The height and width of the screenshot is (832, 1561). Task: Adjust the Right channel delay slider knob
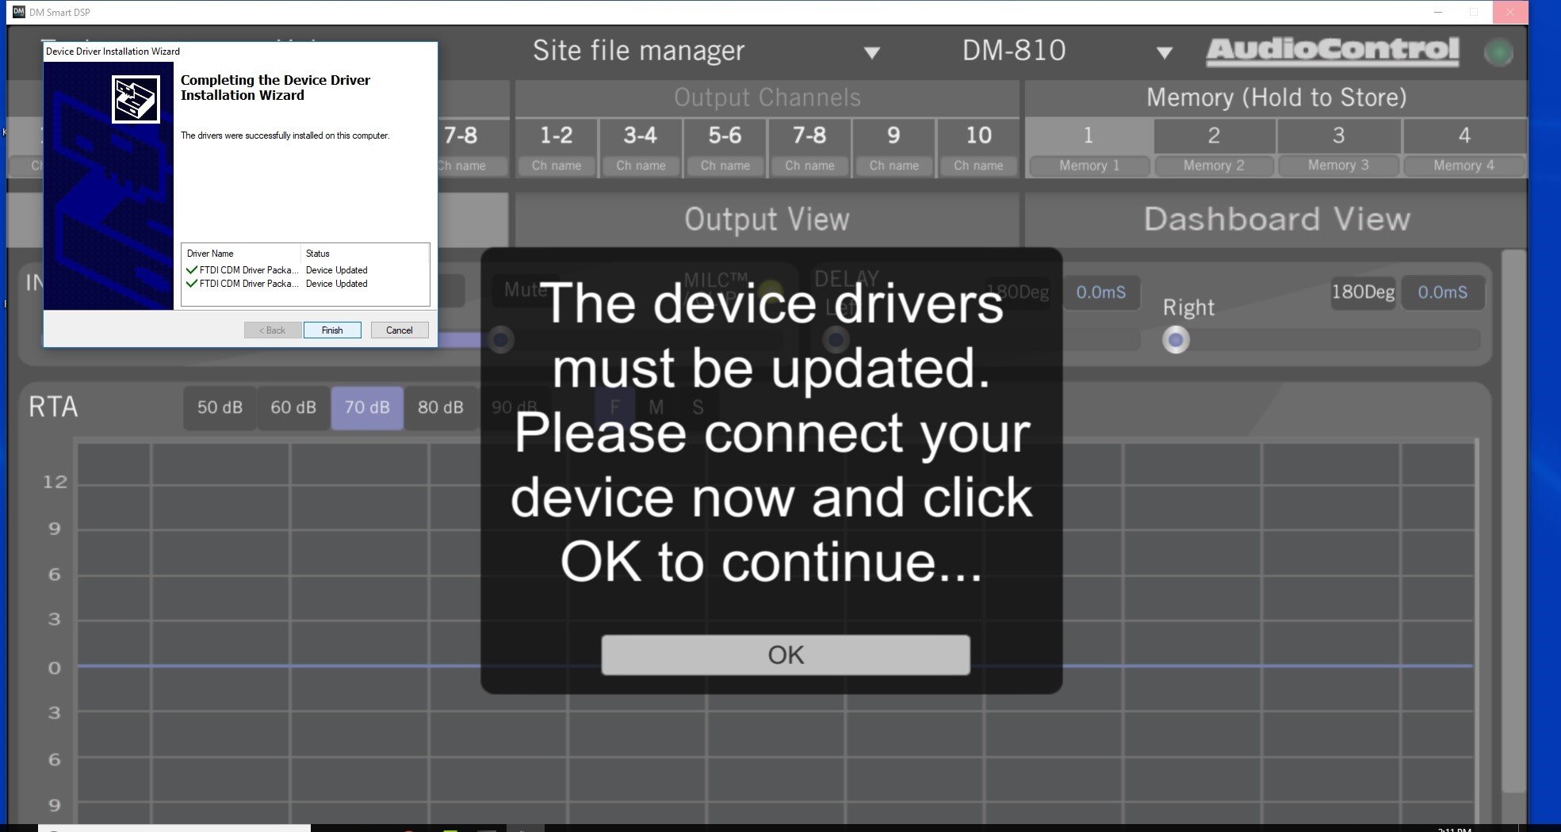click(x=1176, y=341)
